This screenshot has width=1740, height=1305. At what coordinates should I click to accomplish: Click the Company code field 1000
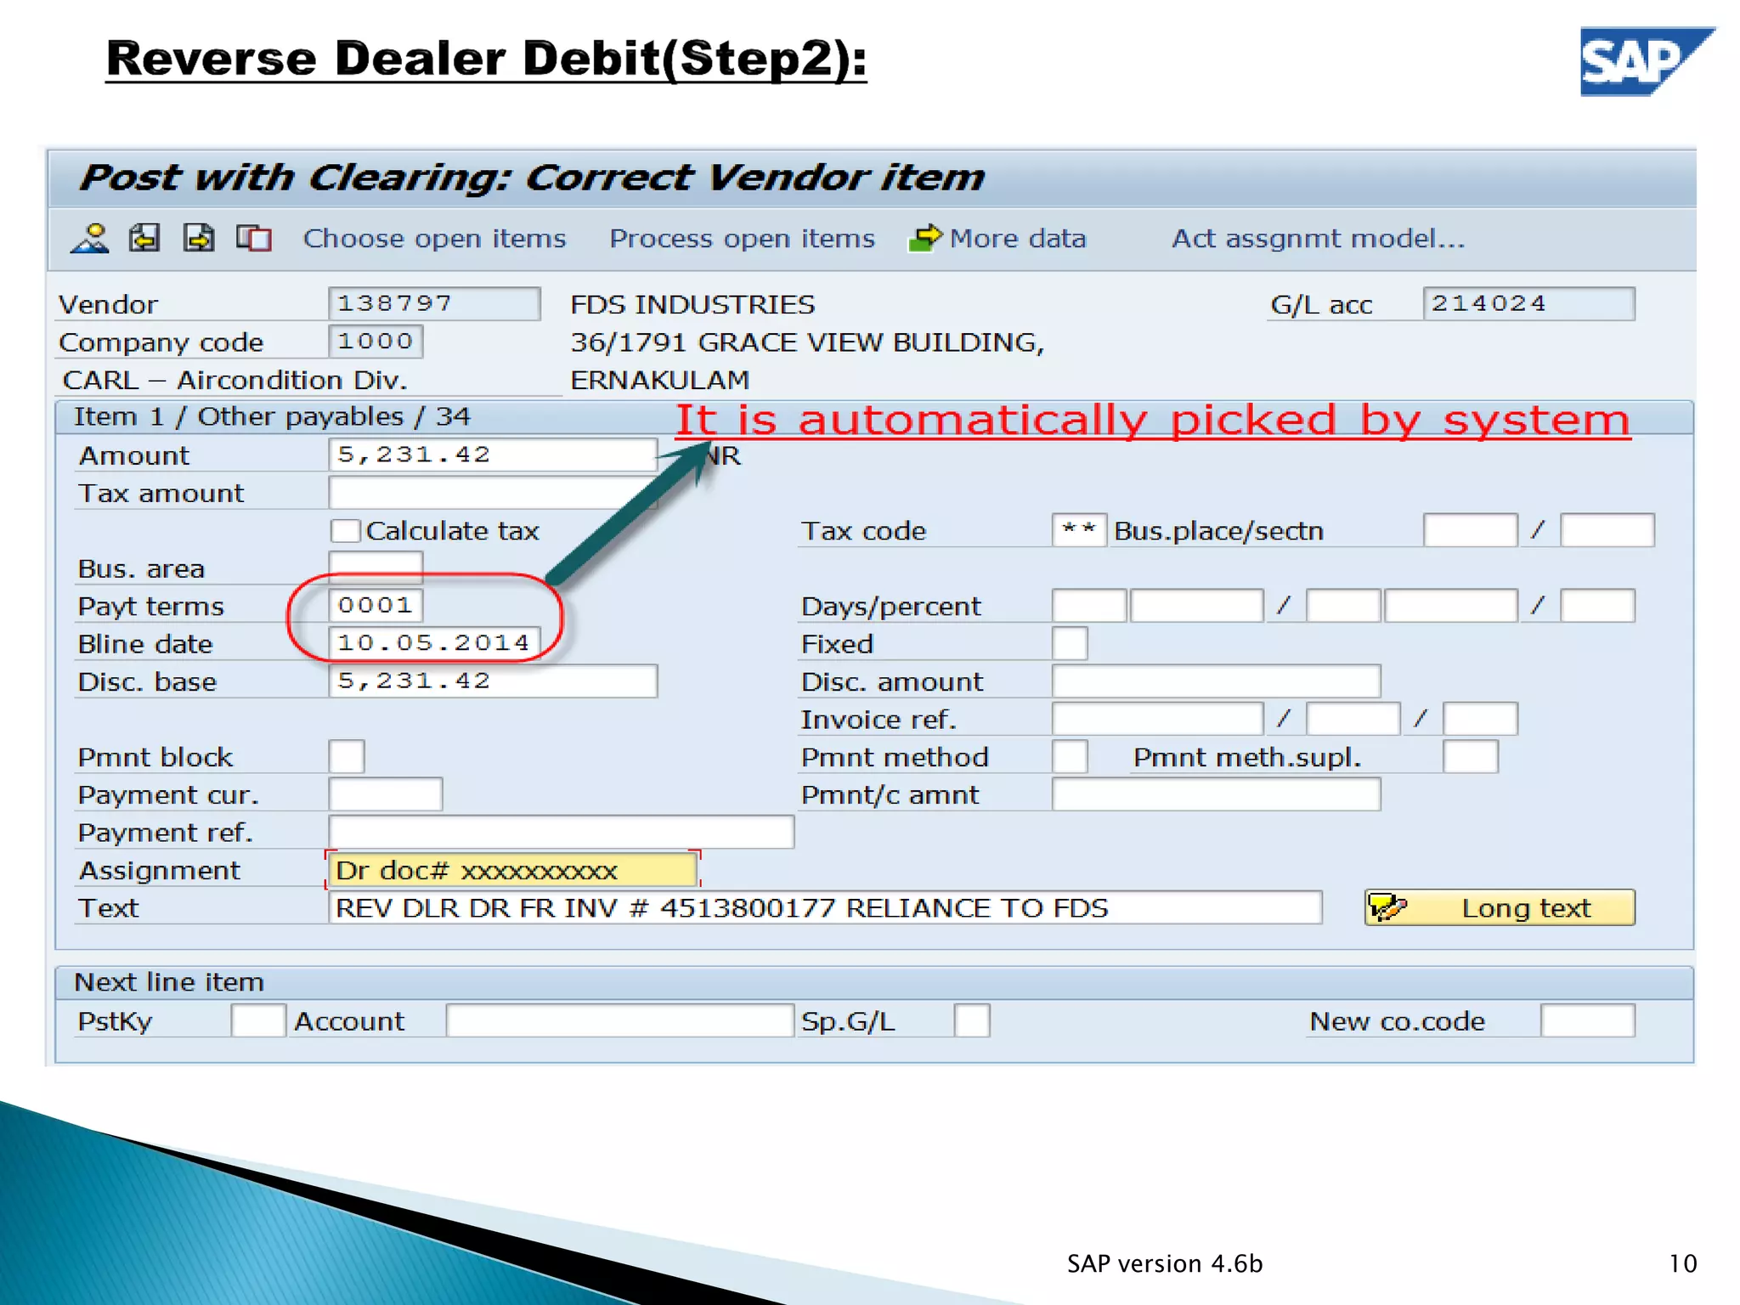tap(376, 341)
